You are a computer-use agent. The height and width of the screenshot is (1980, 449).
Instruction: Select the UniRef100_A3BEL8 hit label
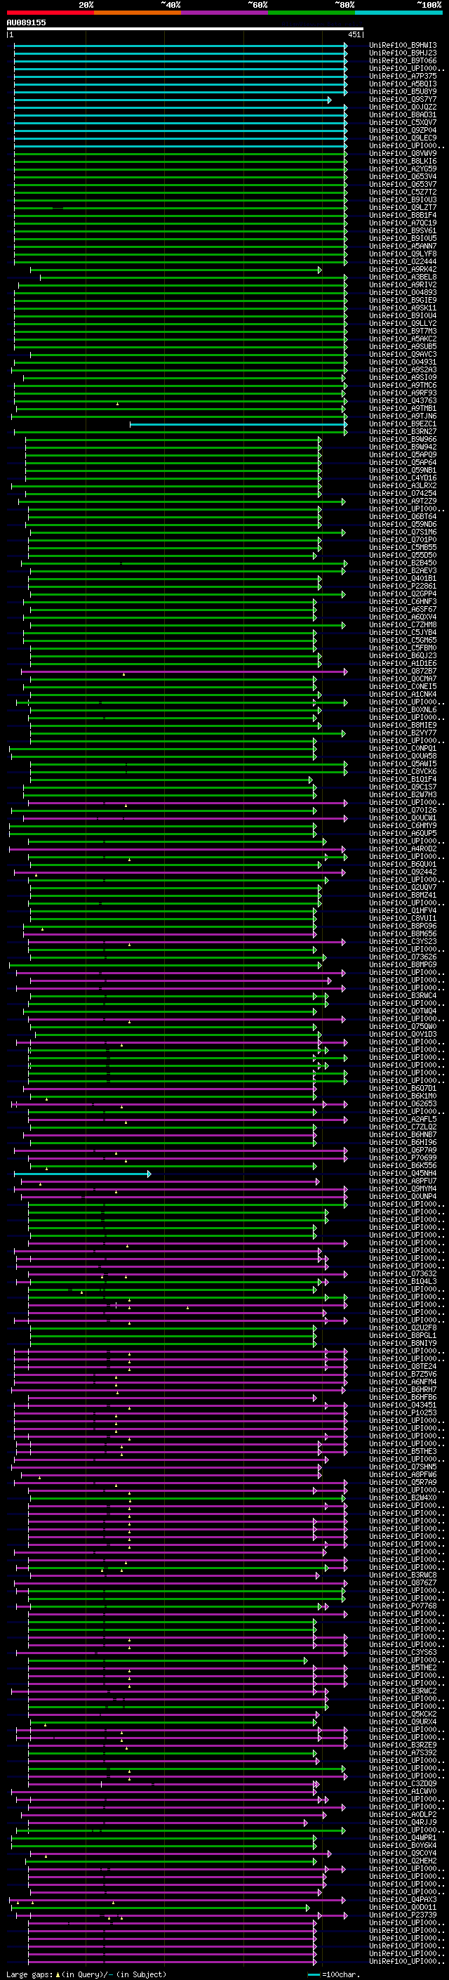pos(403,277)
